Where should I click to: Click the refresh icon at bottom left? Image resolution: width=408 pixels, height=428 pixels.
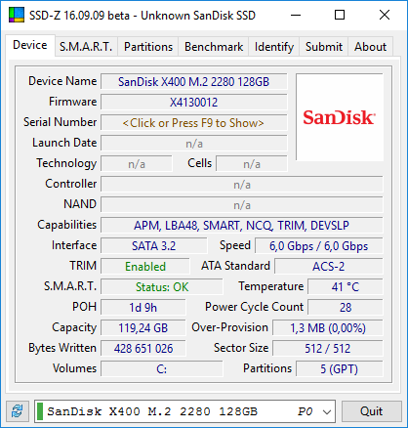pos(18,411)
